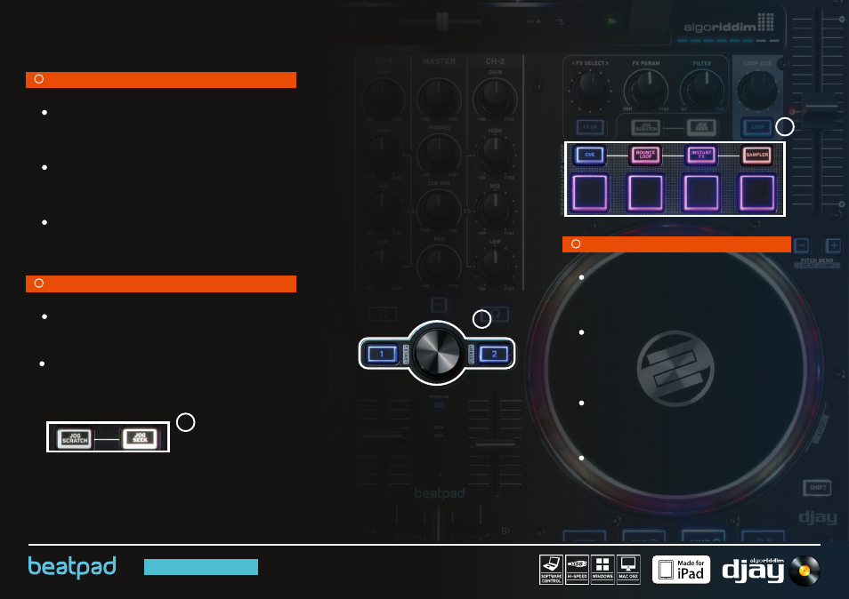Click JOG SCRATCH in the enlarged callout

pyautogui.click(x=76, y=438)
